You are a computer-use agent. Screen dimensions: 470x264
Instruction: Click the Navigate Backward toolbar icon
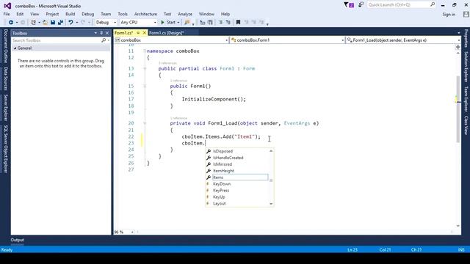(x=11, y=22)
